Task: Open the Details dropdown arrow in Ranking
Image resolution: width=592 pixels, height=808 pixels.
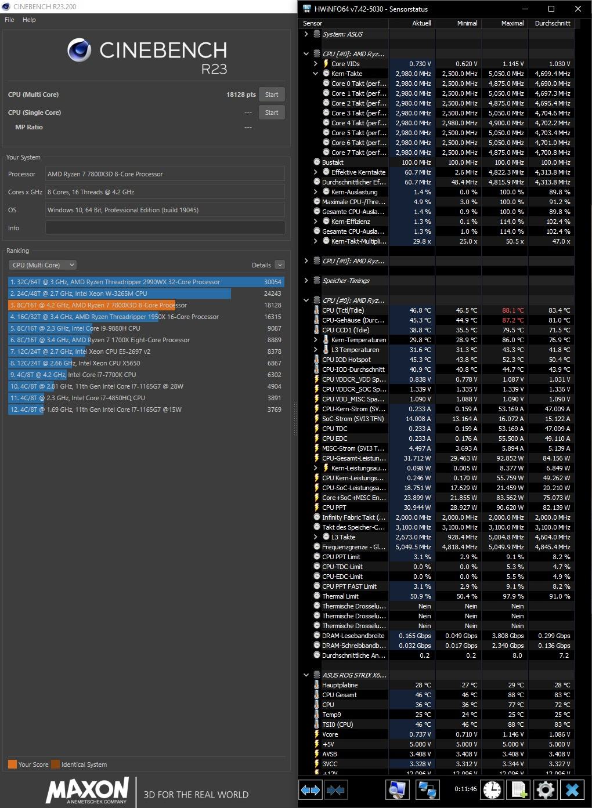Action: (280, 265)
